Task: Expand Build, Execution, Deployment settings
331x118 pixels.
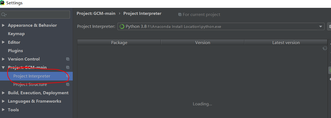Action: click(x=3, y=93)
